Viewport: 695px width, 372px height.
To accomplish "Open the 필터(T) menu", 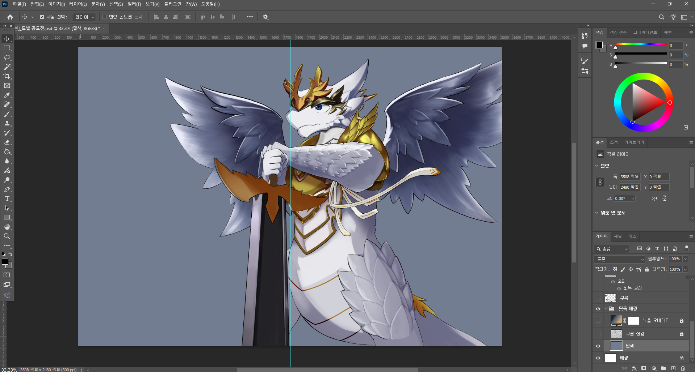I will tap(134, 4).
